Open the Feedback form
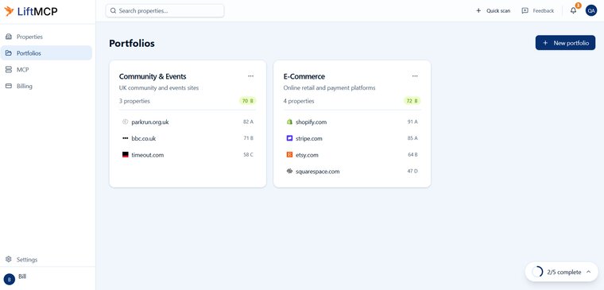The width and height of the screenshot is (604, 290). pyautogui.click(x=538, y=11)
